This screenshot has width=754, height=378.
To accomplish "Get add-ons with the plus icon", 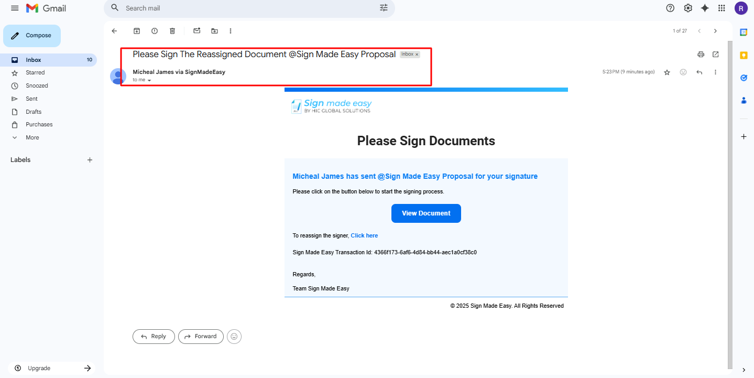I will pos(744,137).
